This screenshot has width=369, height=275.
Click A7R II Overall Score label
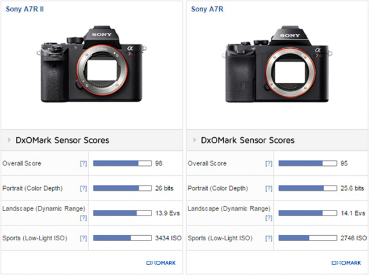point(22,163)
